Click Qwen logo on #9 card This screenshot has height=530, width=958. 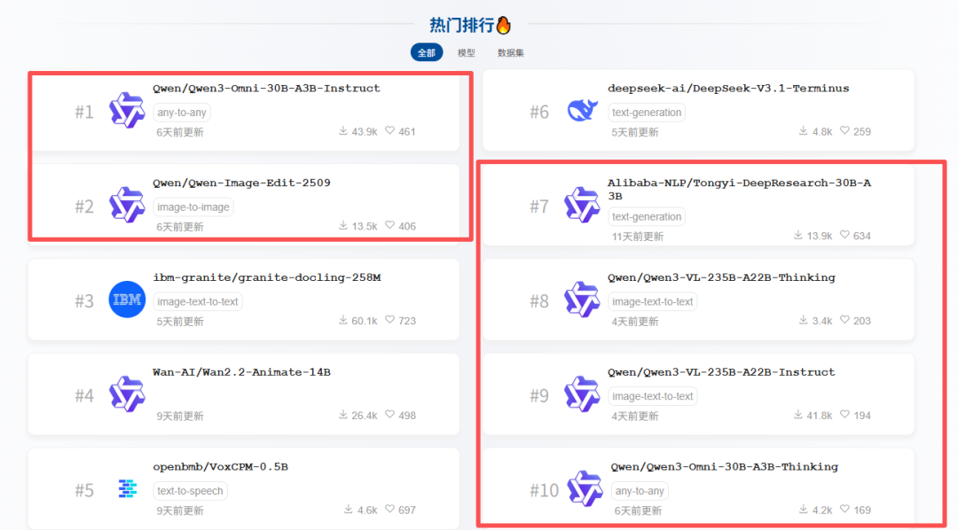(582, 394)
